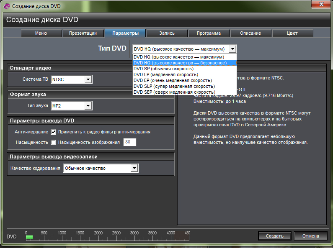Open the Описание tab

click(250, 33)
